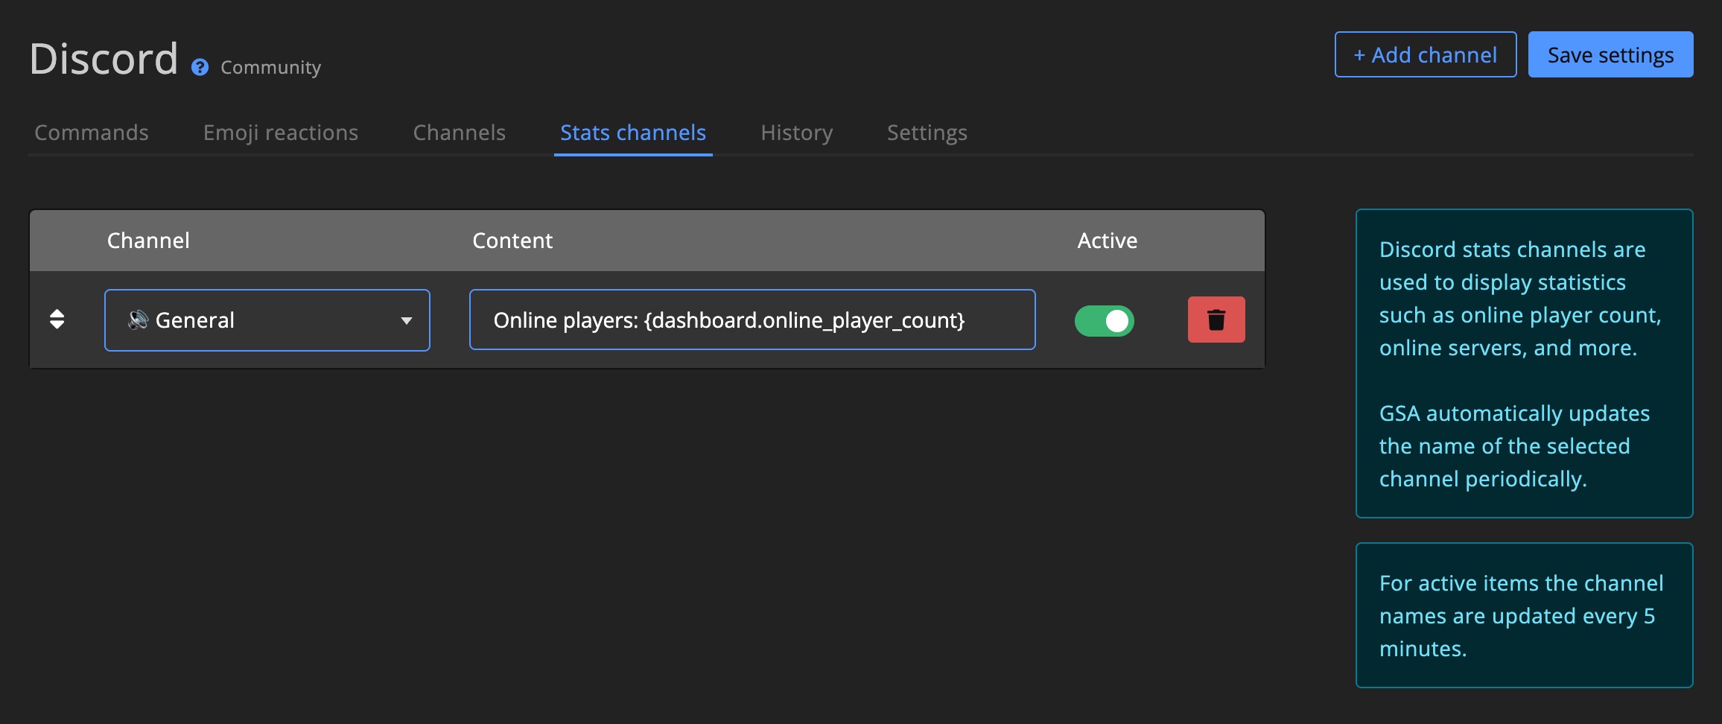The height and width of the screenshot is (724, 1722).
Task: Delete the General stats channel row
Action: [1216, 320]
